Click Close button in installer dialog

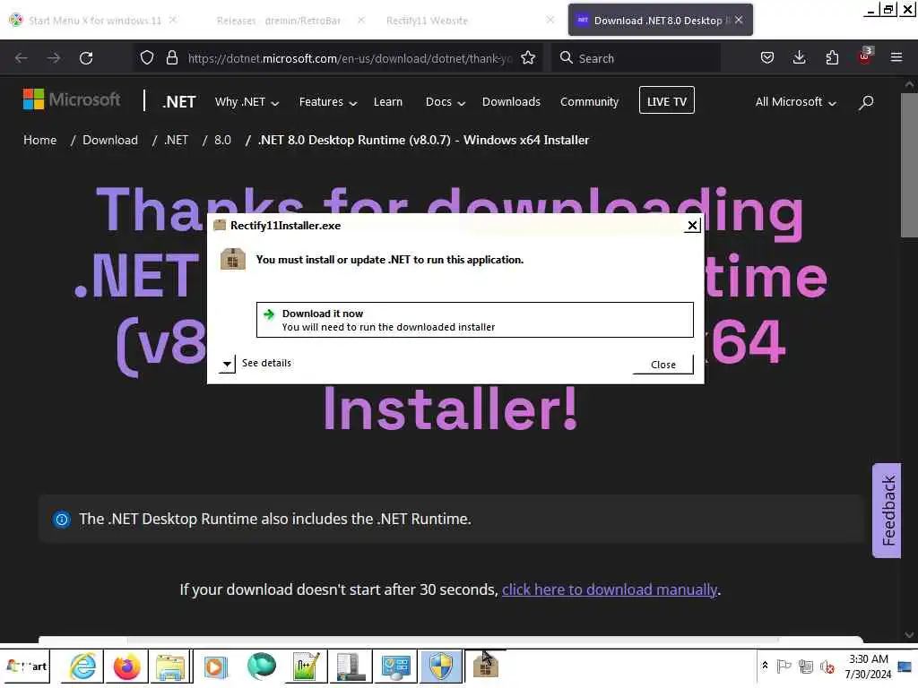[663, 365]
